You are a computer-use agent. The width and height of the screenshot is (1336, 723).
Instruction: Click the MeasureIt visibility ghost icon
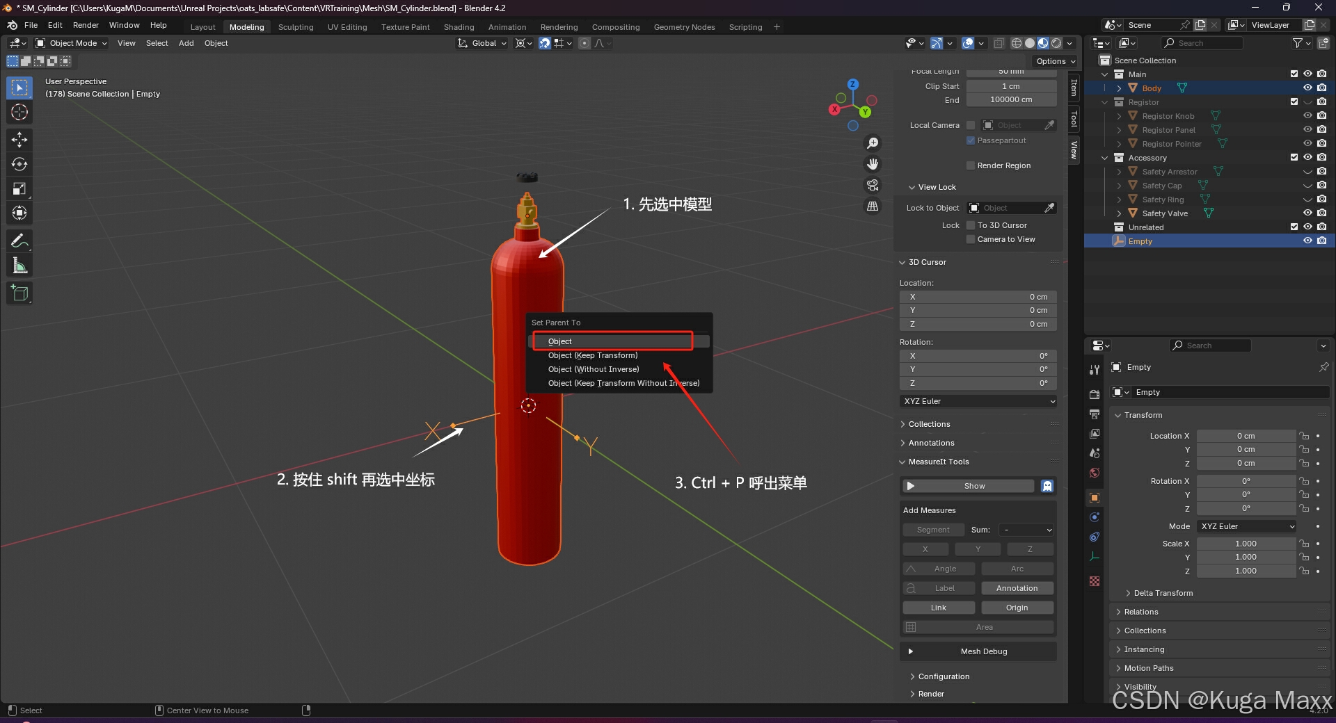click(x=1047, y=486)
